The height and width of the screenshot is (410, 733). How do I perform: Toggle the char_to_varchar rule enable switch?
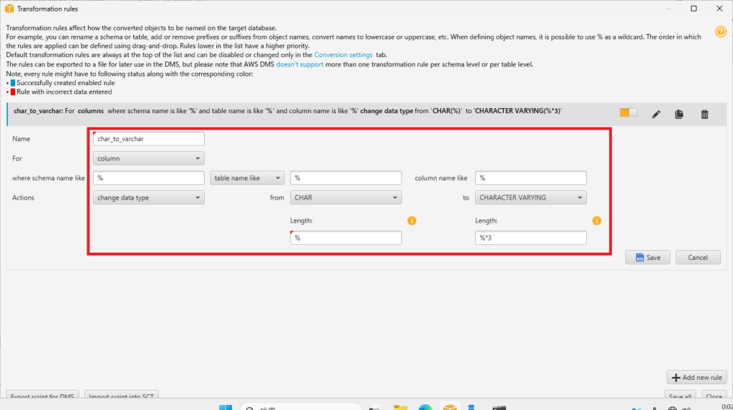coord(628,113)
